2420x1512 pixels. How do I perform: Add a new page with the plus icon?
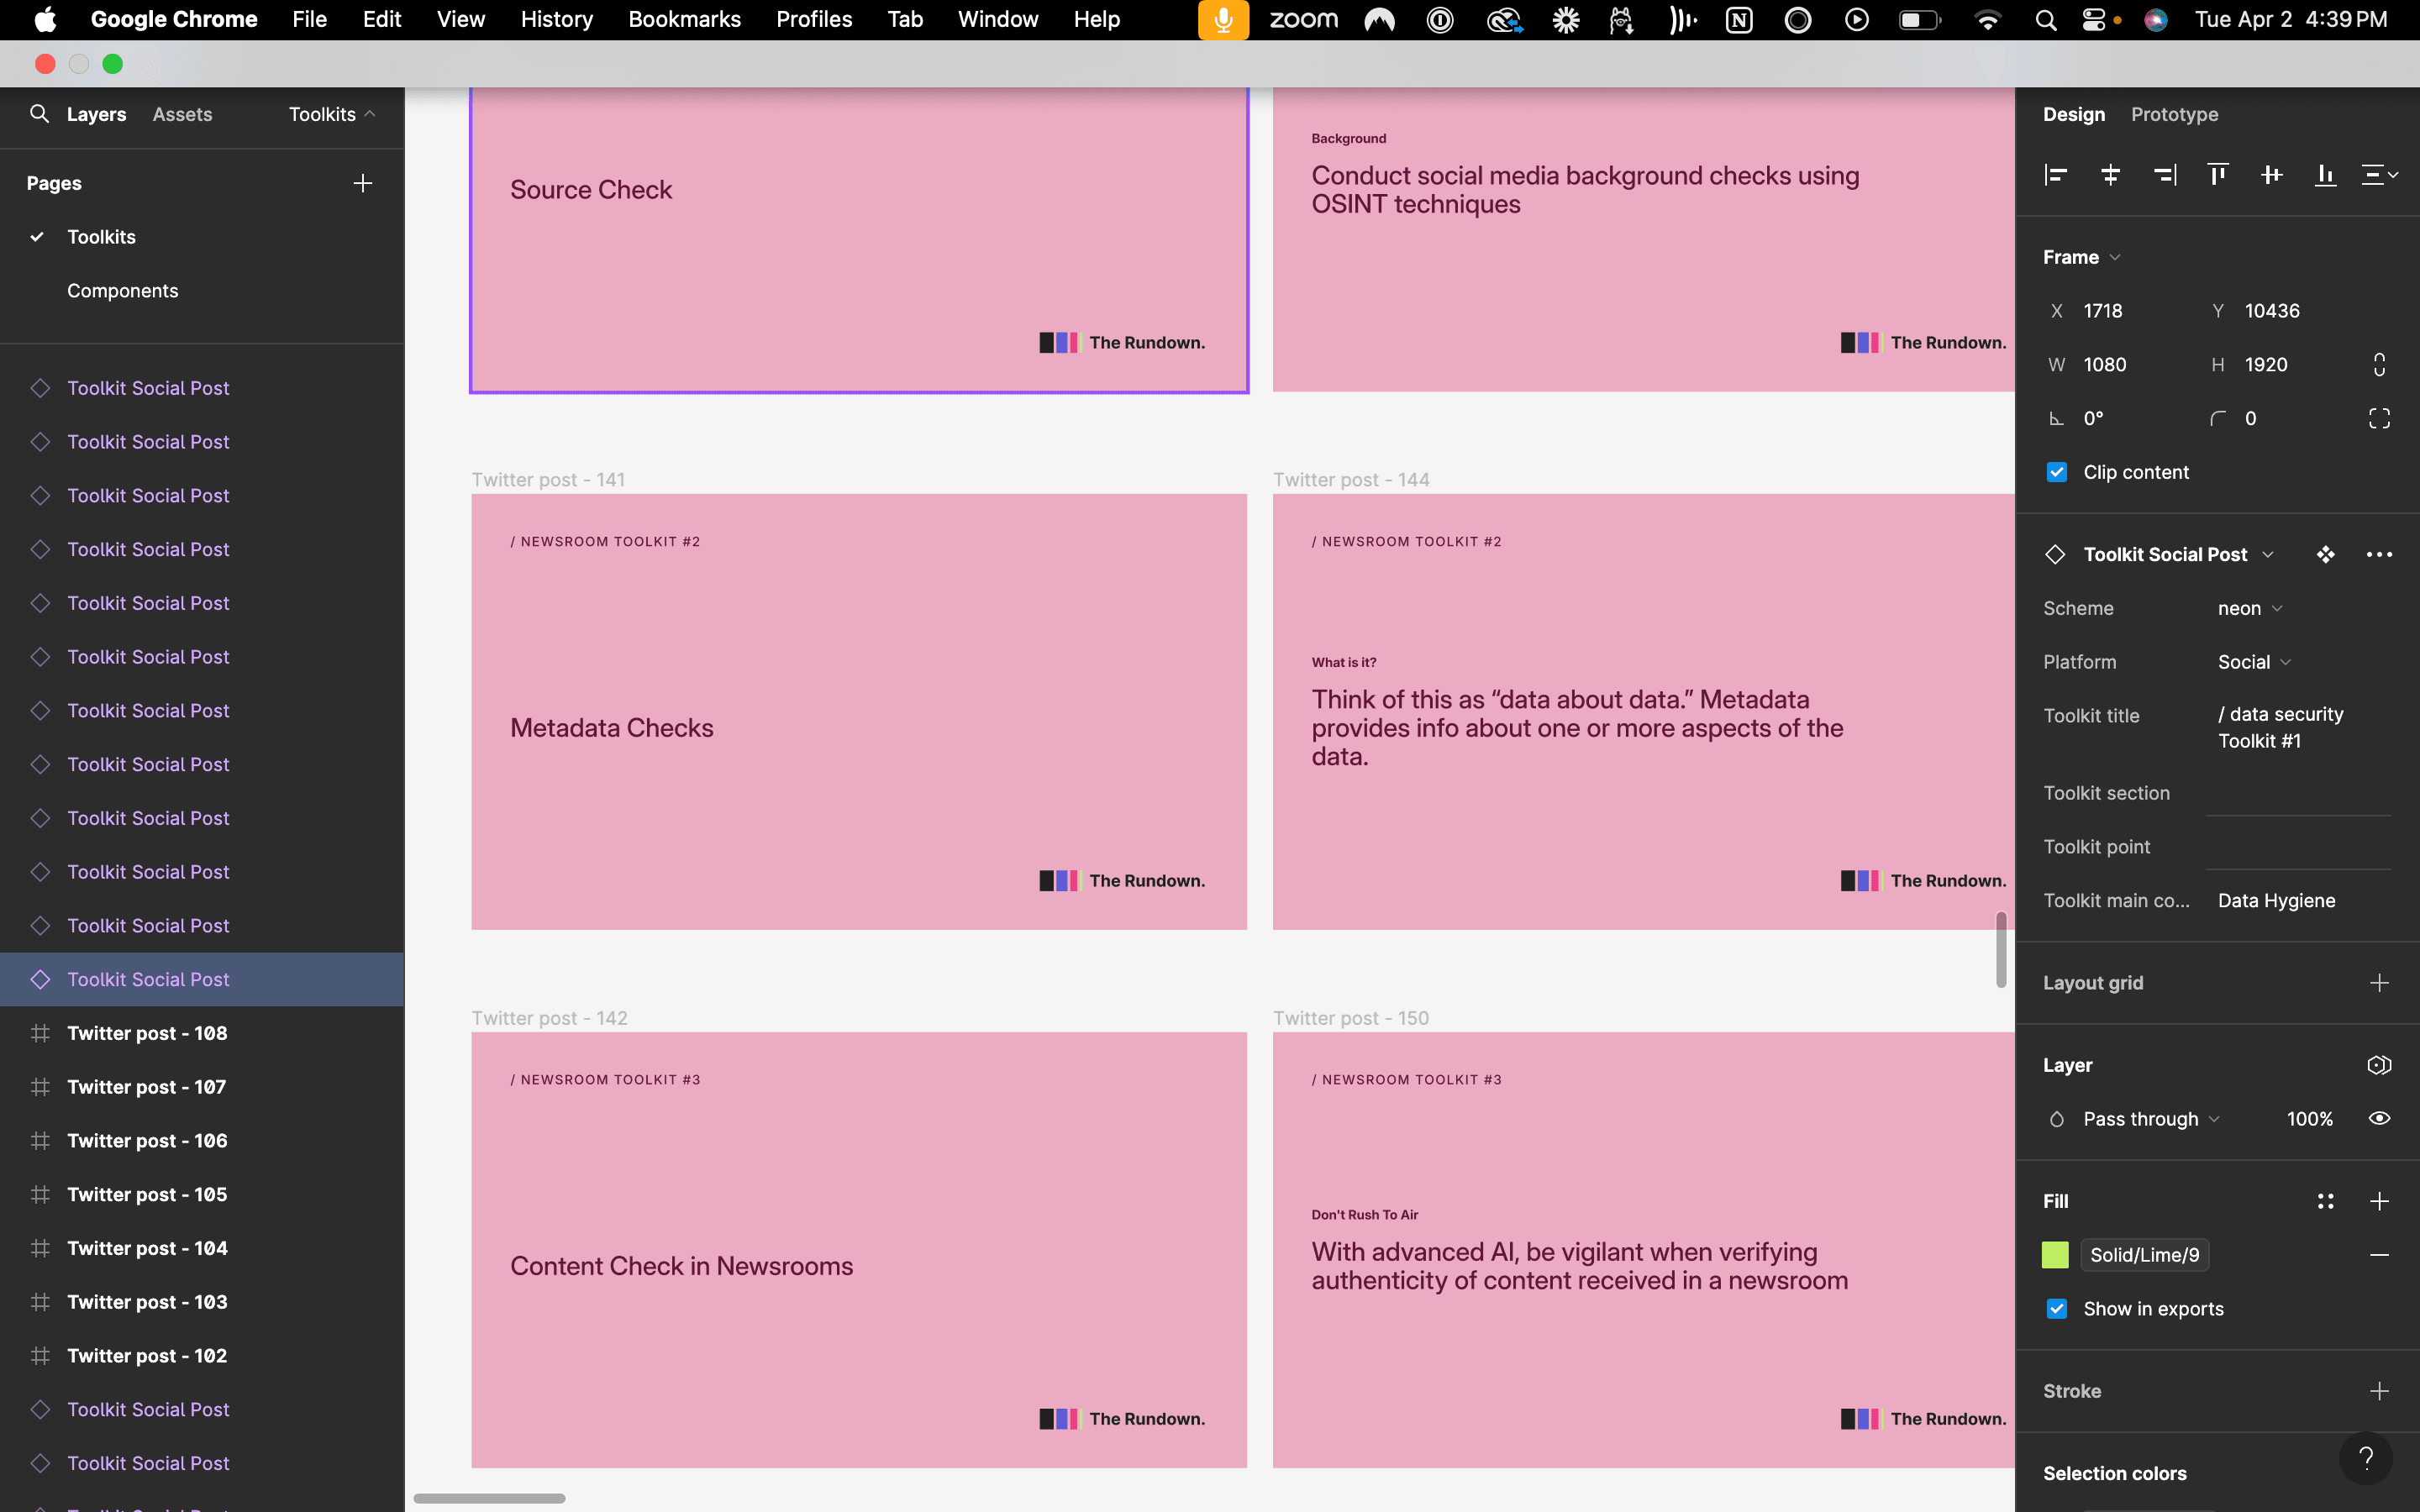click(363, 183)
